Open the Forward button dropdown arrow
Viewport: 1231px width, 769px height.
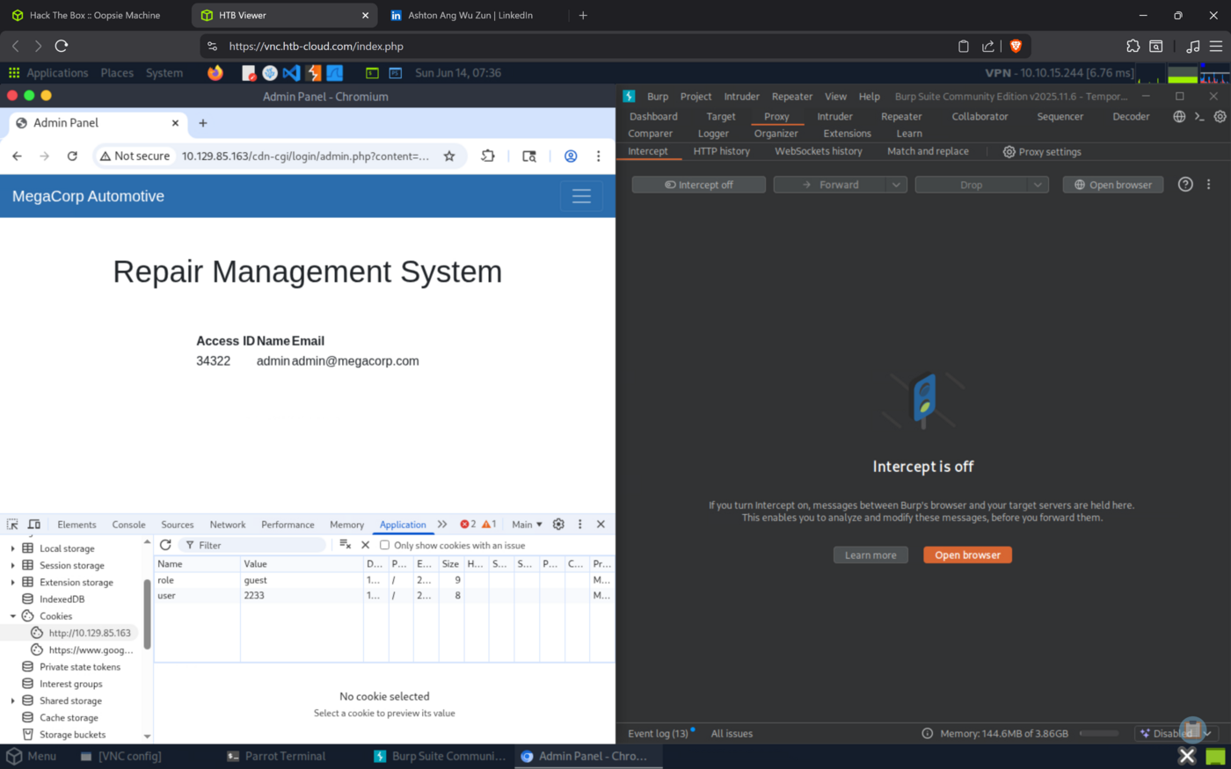click(896, 185)
